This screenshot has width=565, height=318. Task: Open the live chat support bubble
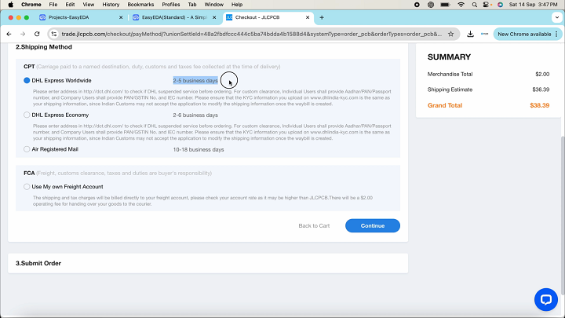pyautogui.click(x=546, y=299)
